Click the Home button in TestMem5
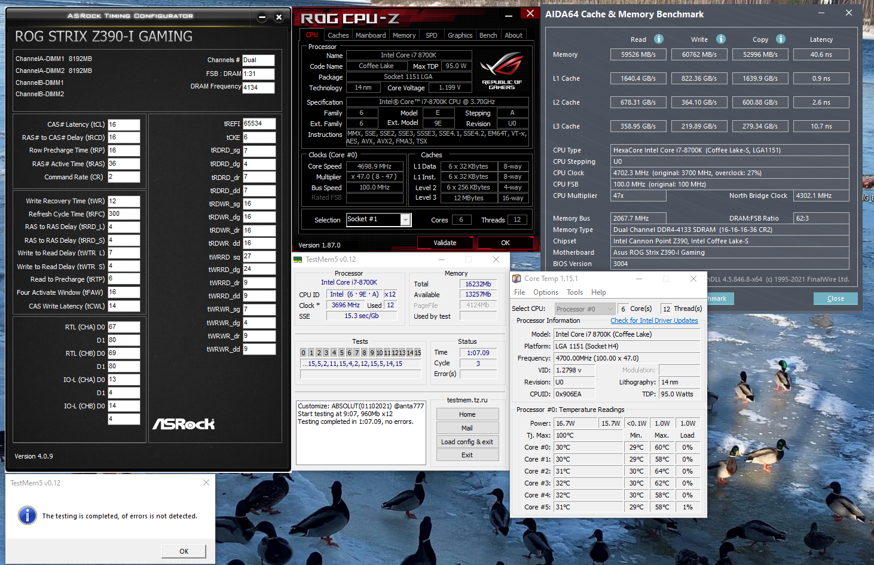The image size is (874, 565). tap(467, 414)
